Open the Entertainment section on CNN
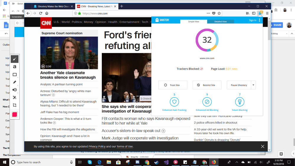The width and height of the screenshot is (295, 166). (x=130, y=22)
